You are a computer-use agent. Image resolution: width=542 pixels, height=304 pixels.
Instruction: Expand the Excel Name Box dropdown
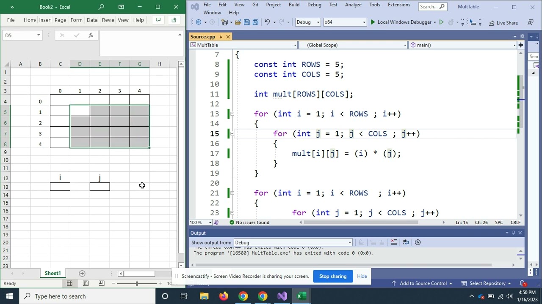click(x=39, y=35)
